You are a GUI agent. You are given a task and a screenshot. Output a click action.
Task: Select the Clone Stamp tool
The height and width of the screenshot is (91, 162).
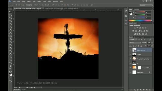point(10,36)
